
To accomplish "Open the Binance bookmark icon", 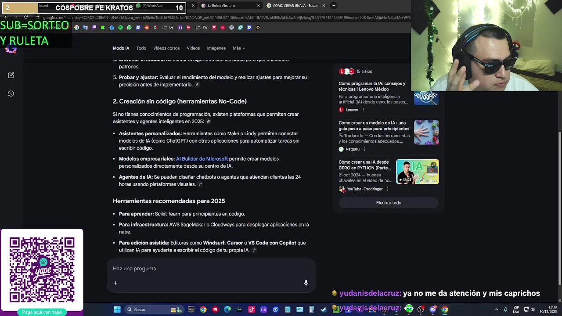I will pyautogui.click(x=258, y=27).
